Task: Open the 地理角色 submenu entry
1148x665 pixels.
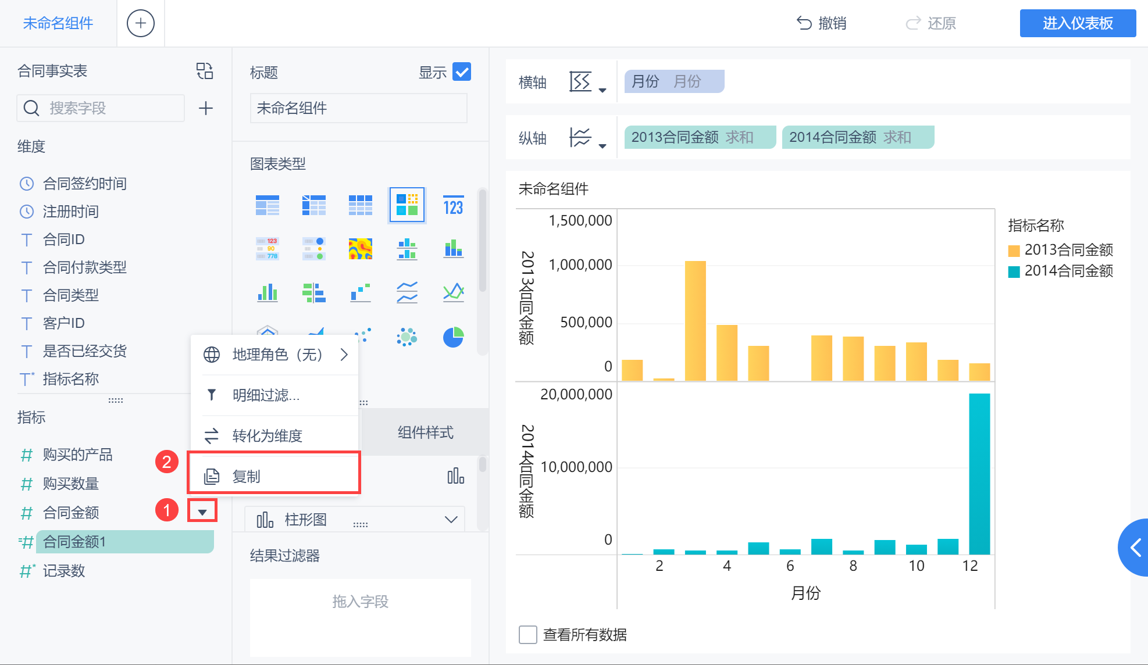Action: click(x=276, y=355)
